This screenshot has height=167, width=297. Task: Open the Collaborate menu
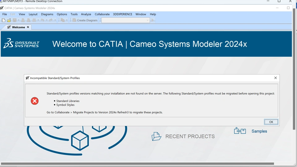click(x=102, y=14)
